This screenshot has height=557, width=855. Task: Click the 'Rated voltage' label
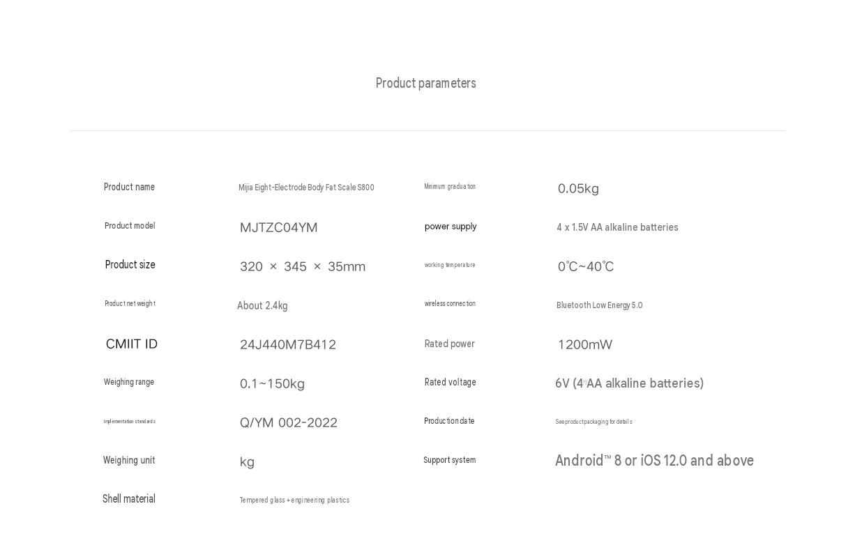450,382
